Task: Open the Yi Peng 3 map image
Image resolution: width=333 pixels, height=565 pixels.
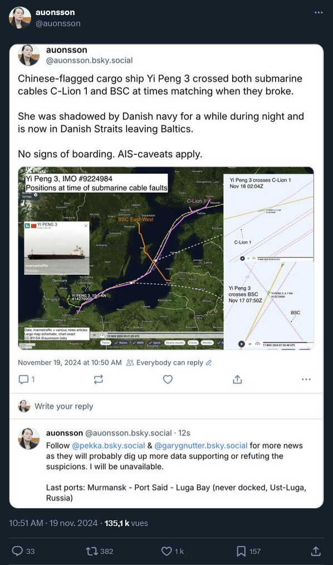Action: click(x=166, y=258)
